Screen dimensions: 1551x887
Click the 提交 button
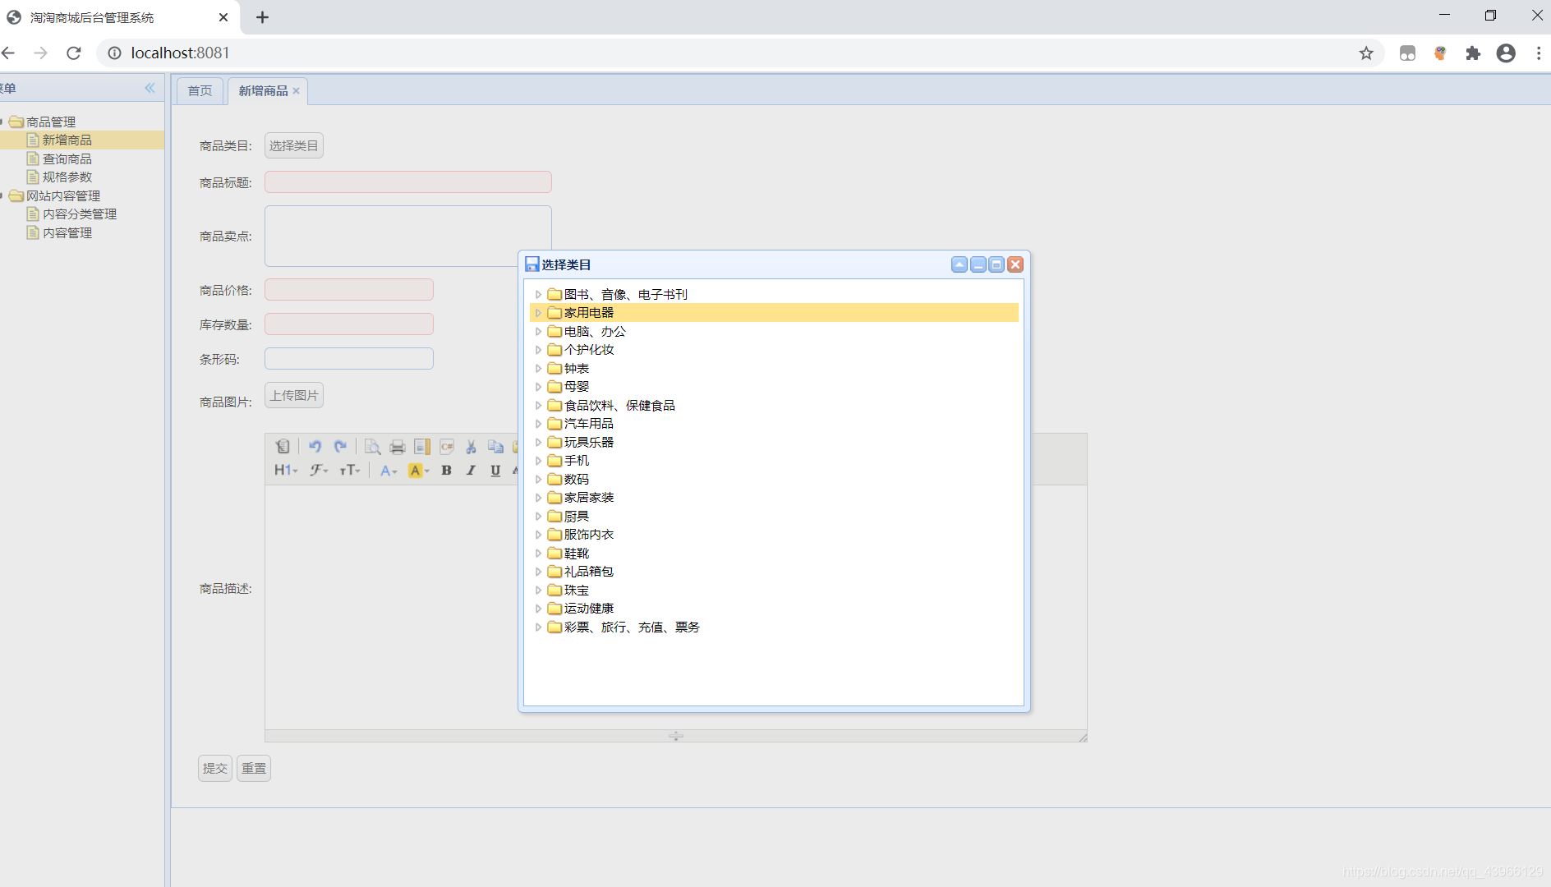[215, 769]
